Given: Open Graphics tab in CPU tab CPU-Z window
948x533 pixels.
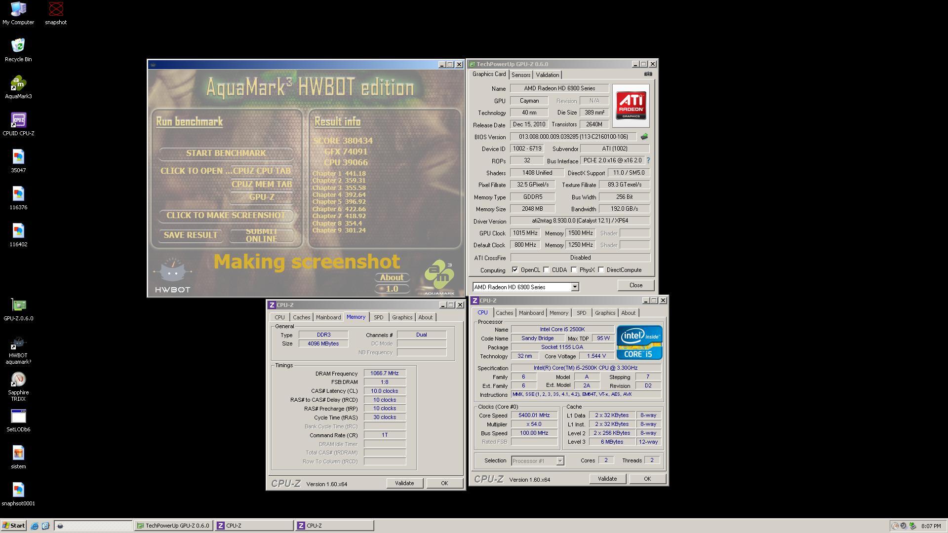Looking at the screenshot, I should pyautogui.click(x=605, y=313).
